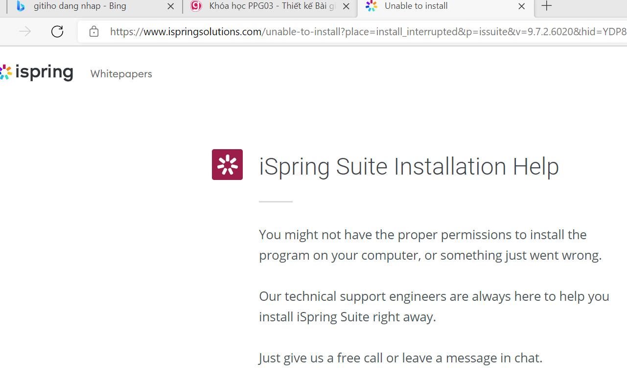The image size is (627, 380).
Task: View site information lock icon
Action: pos(94,32)
